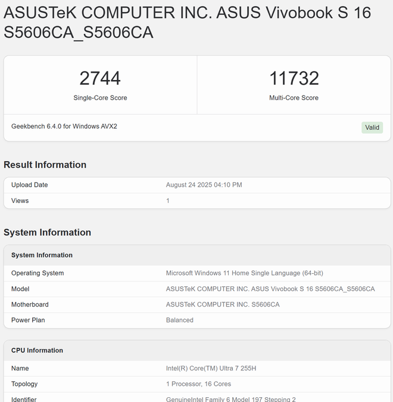Click the Balanced power plan value
The image size is (393, 402).
click(x=179, y=320)
